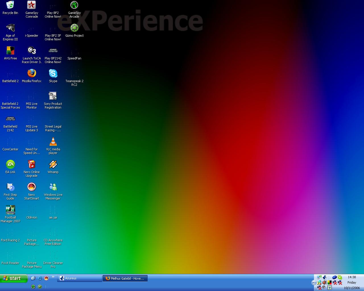Switch to the Azureus taskbar button
Viewport: 364px width, 291px height.
pyautogui.click(x=80, y=278)
